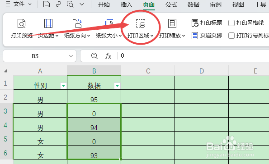
Task: Open the Name Box dropdown arrow
Action: [71, 56]
